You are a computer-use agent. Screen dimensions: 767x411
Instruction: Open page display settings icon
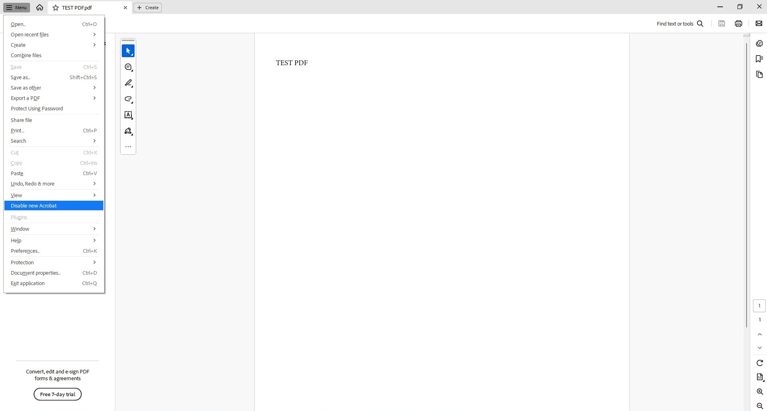pos(759,377)
